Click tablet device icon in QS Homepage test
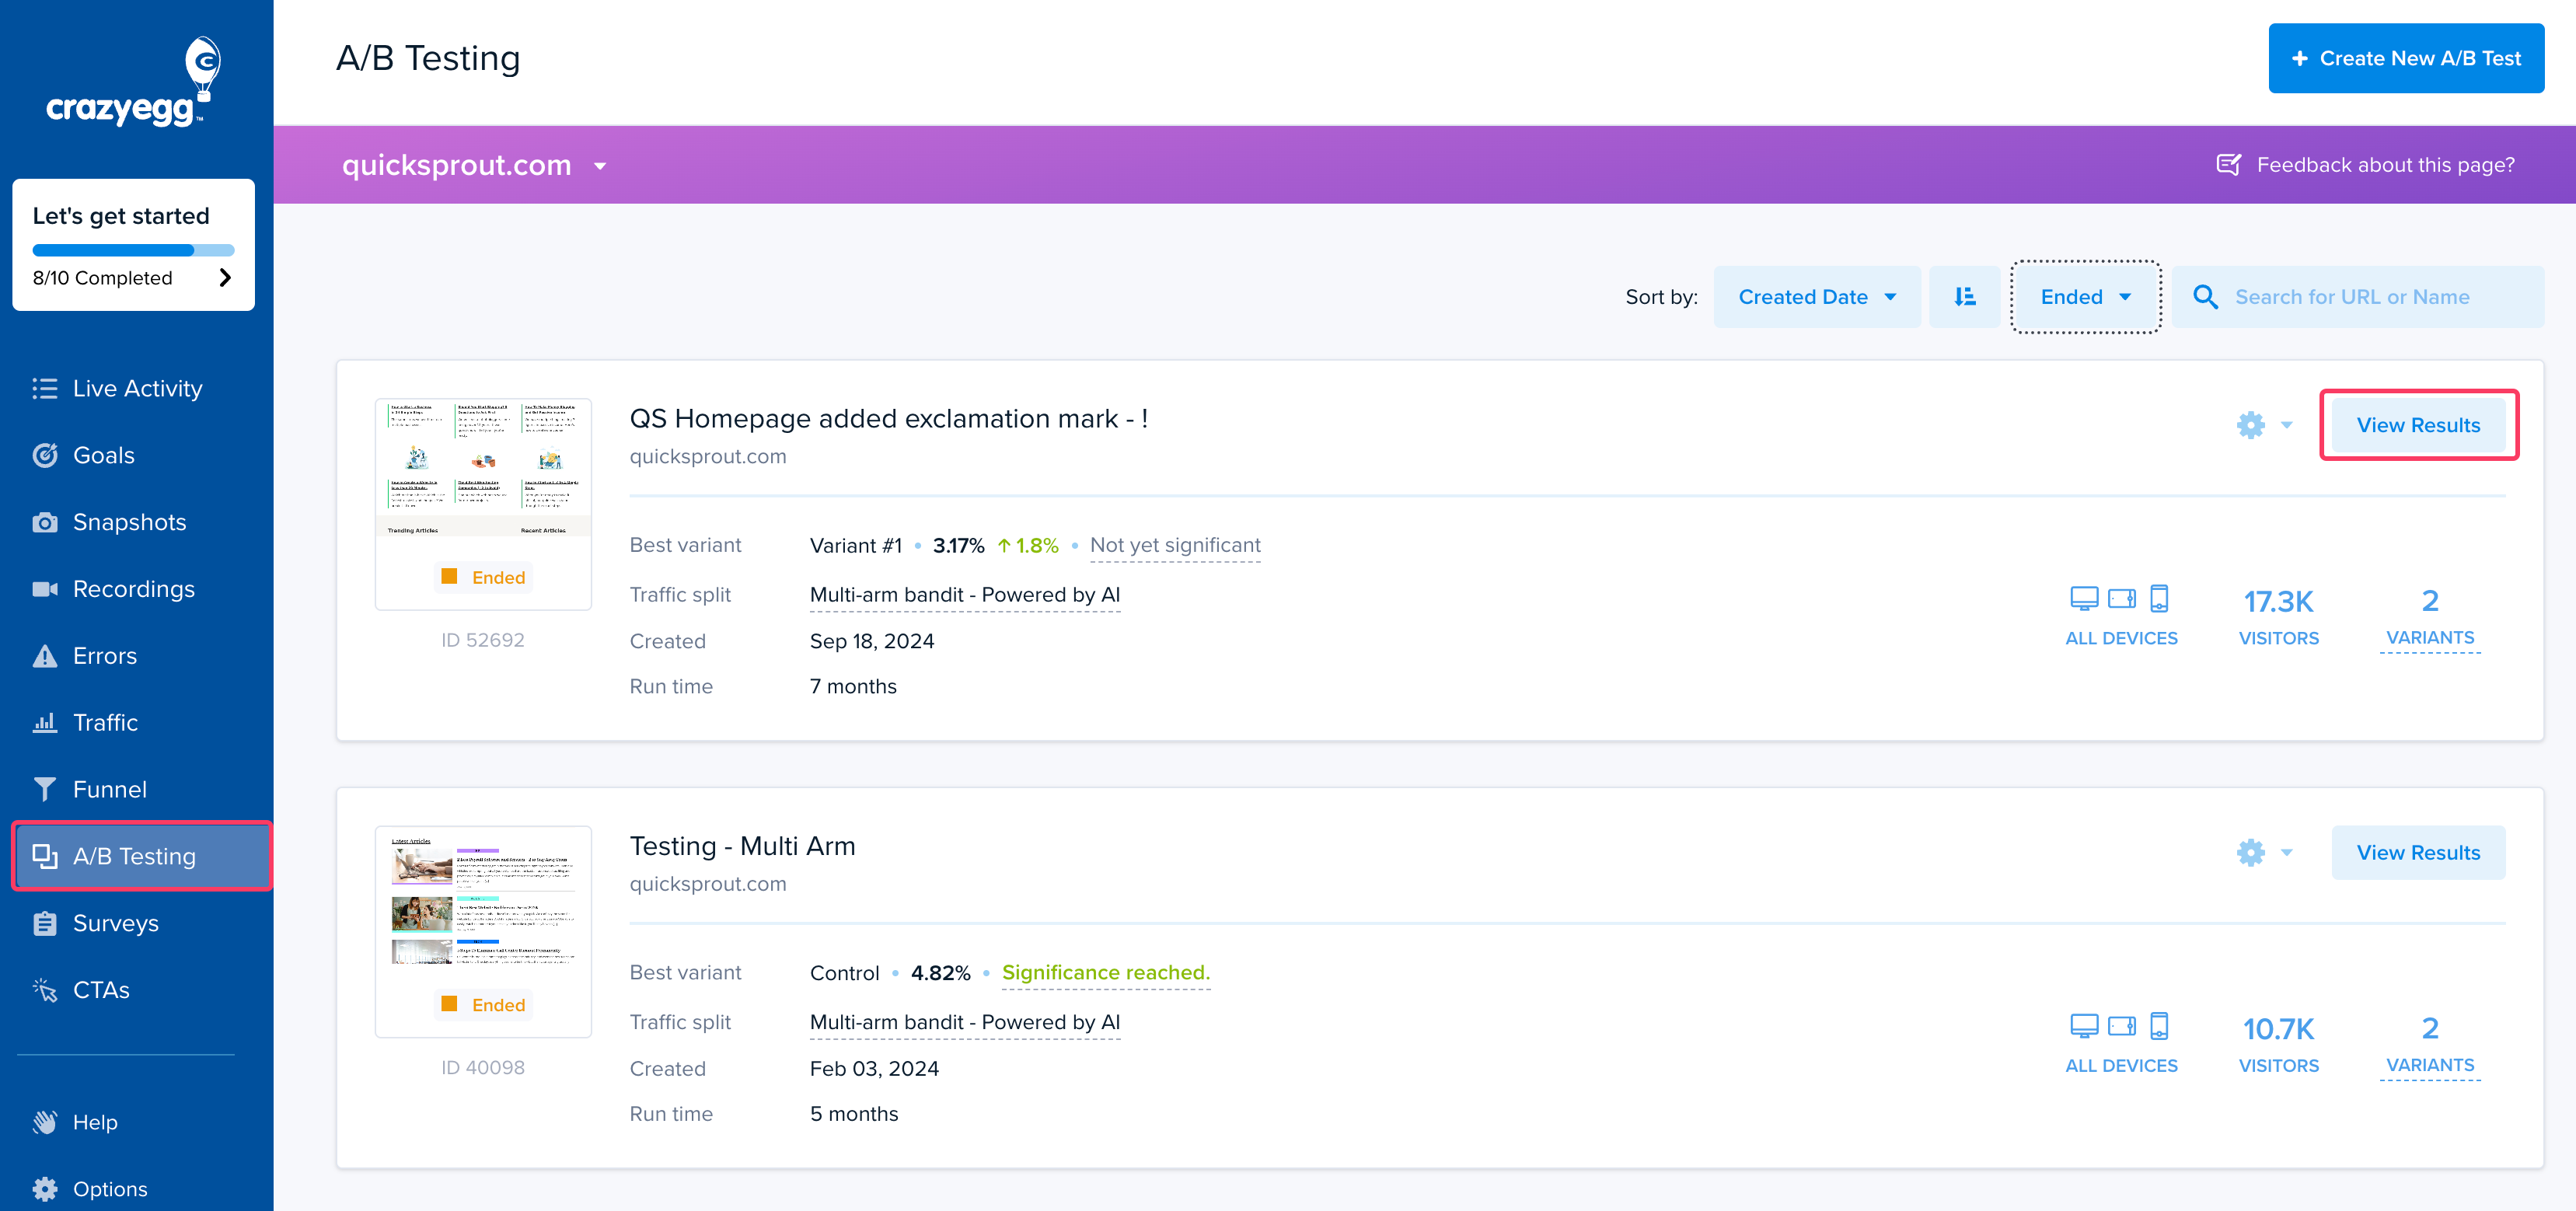 coord(2122,599)
